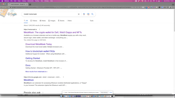The image size is (175, 98).
Task: Click into the install metamask search field
Action: pos(50,14)
